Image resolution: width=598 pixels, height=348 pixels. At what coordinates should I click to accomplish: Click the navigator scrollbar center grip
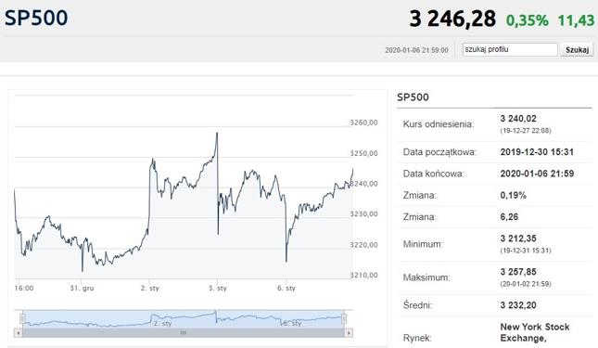click(x=183, y=333)
